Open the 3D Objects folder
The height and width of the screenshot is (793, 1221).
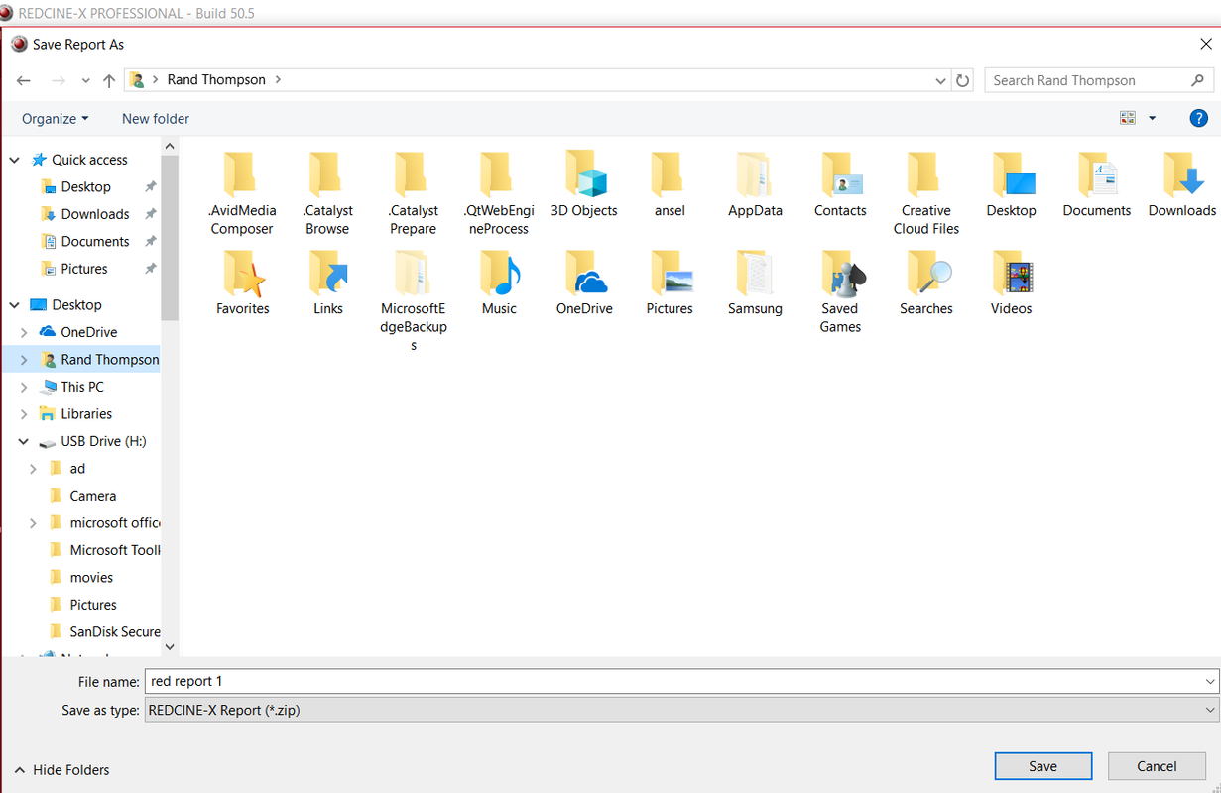tap(584, 184)
